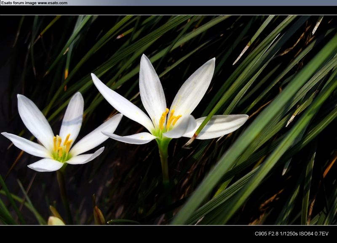Image resolution: width=337 pixels, height=243 pixels.
Task: Click the flower photo
Action: pyautogui.click(x=168, y=120)
